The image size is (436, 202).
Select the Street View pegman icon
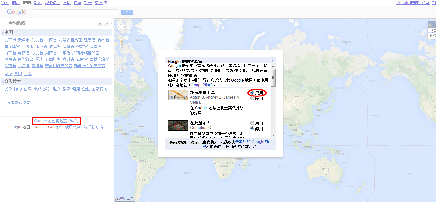(x=121, y=42)
